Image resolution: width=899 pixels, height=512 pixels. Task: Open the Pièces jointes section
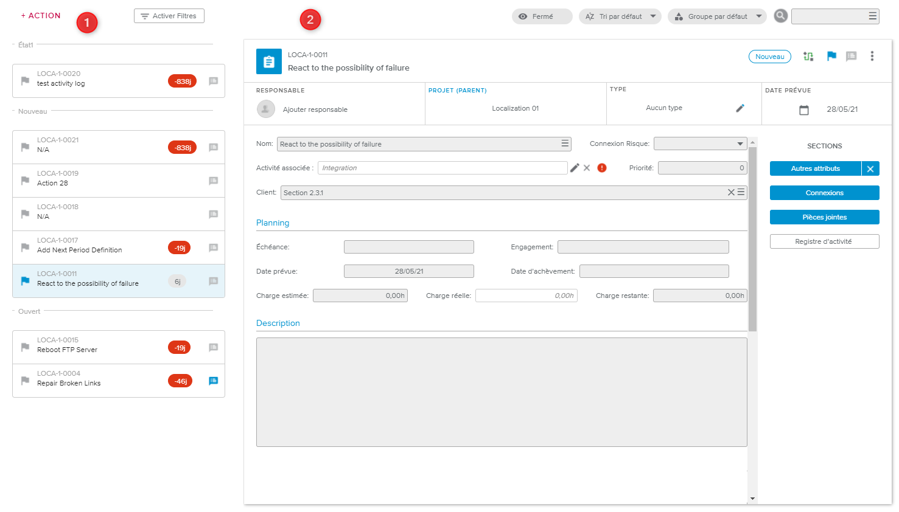pos(824,217)
